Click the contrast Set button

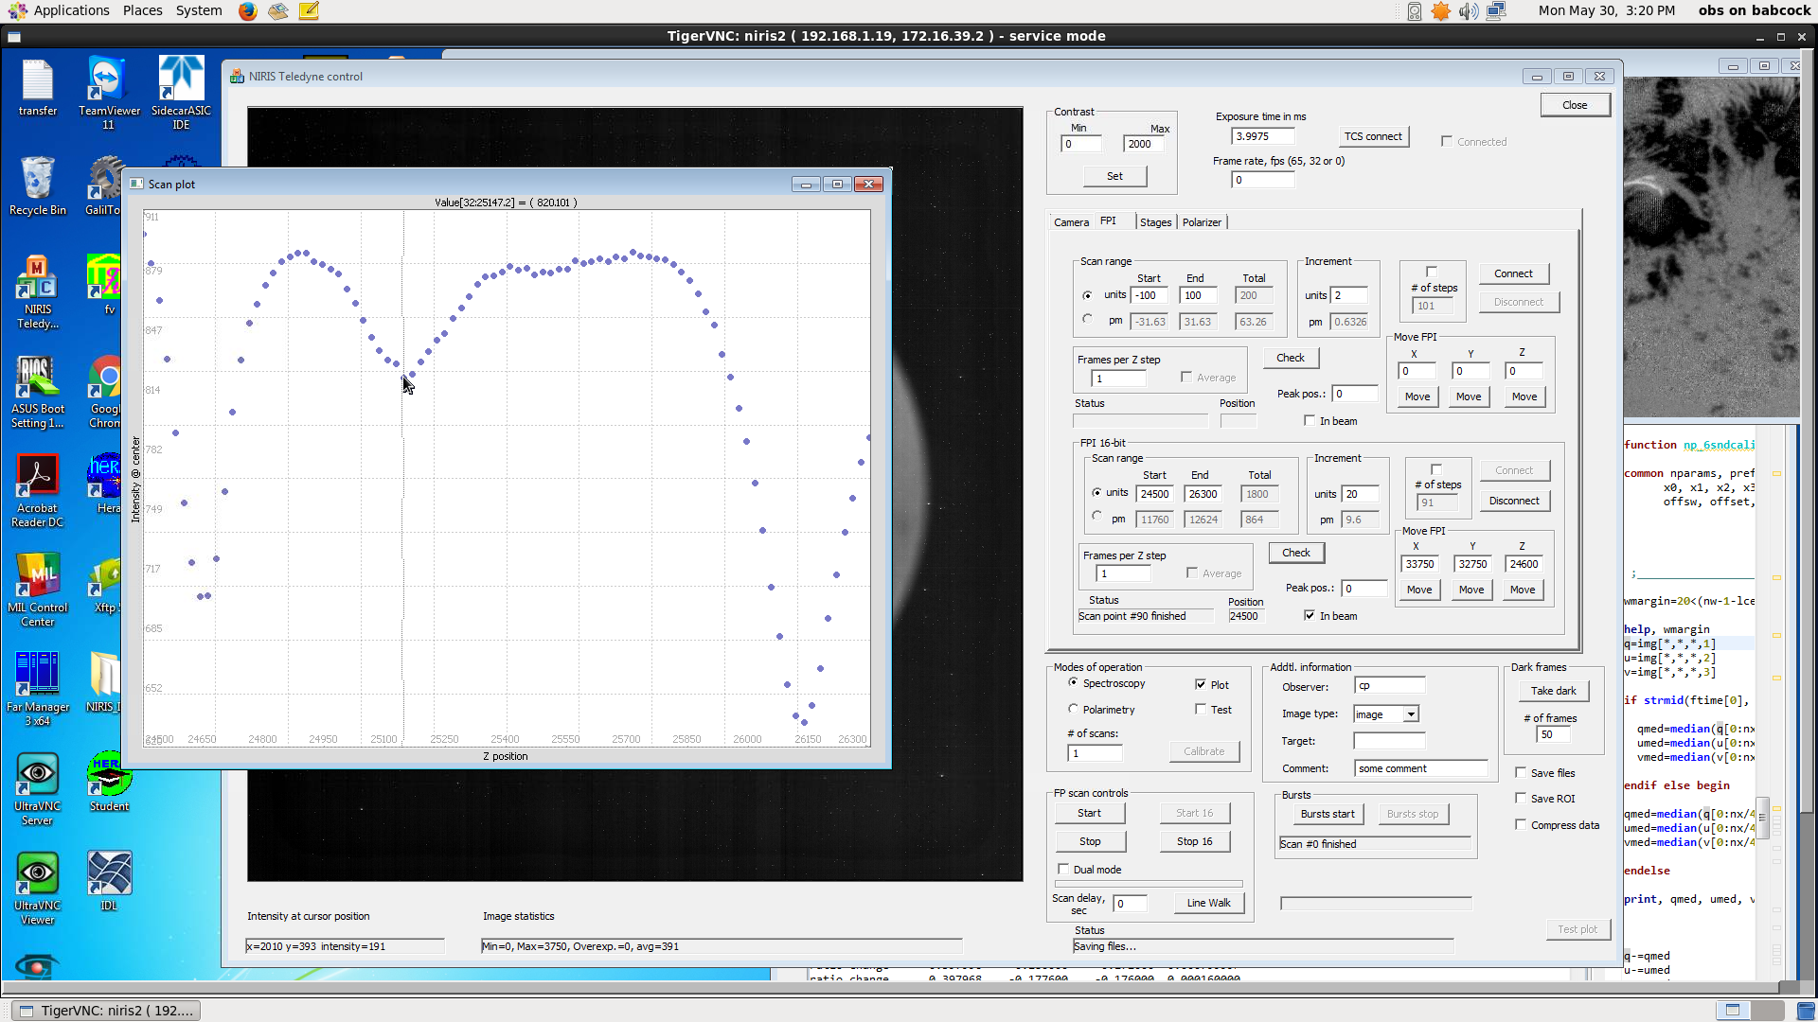tap(1114, 176)
